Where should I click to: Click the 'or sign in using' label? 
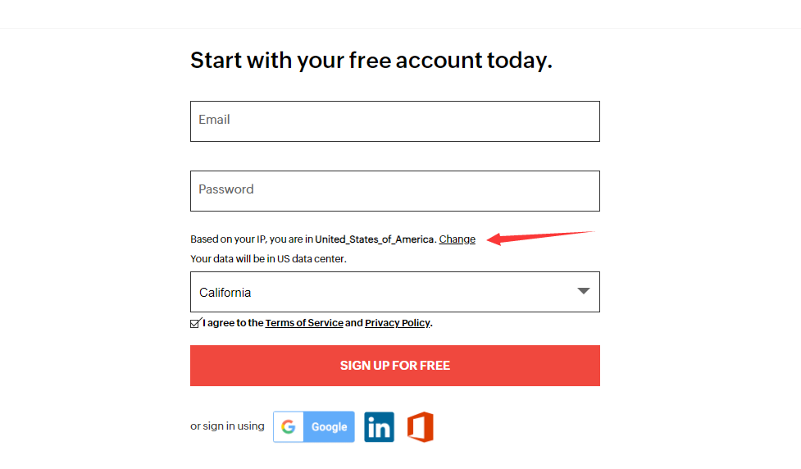227,426
